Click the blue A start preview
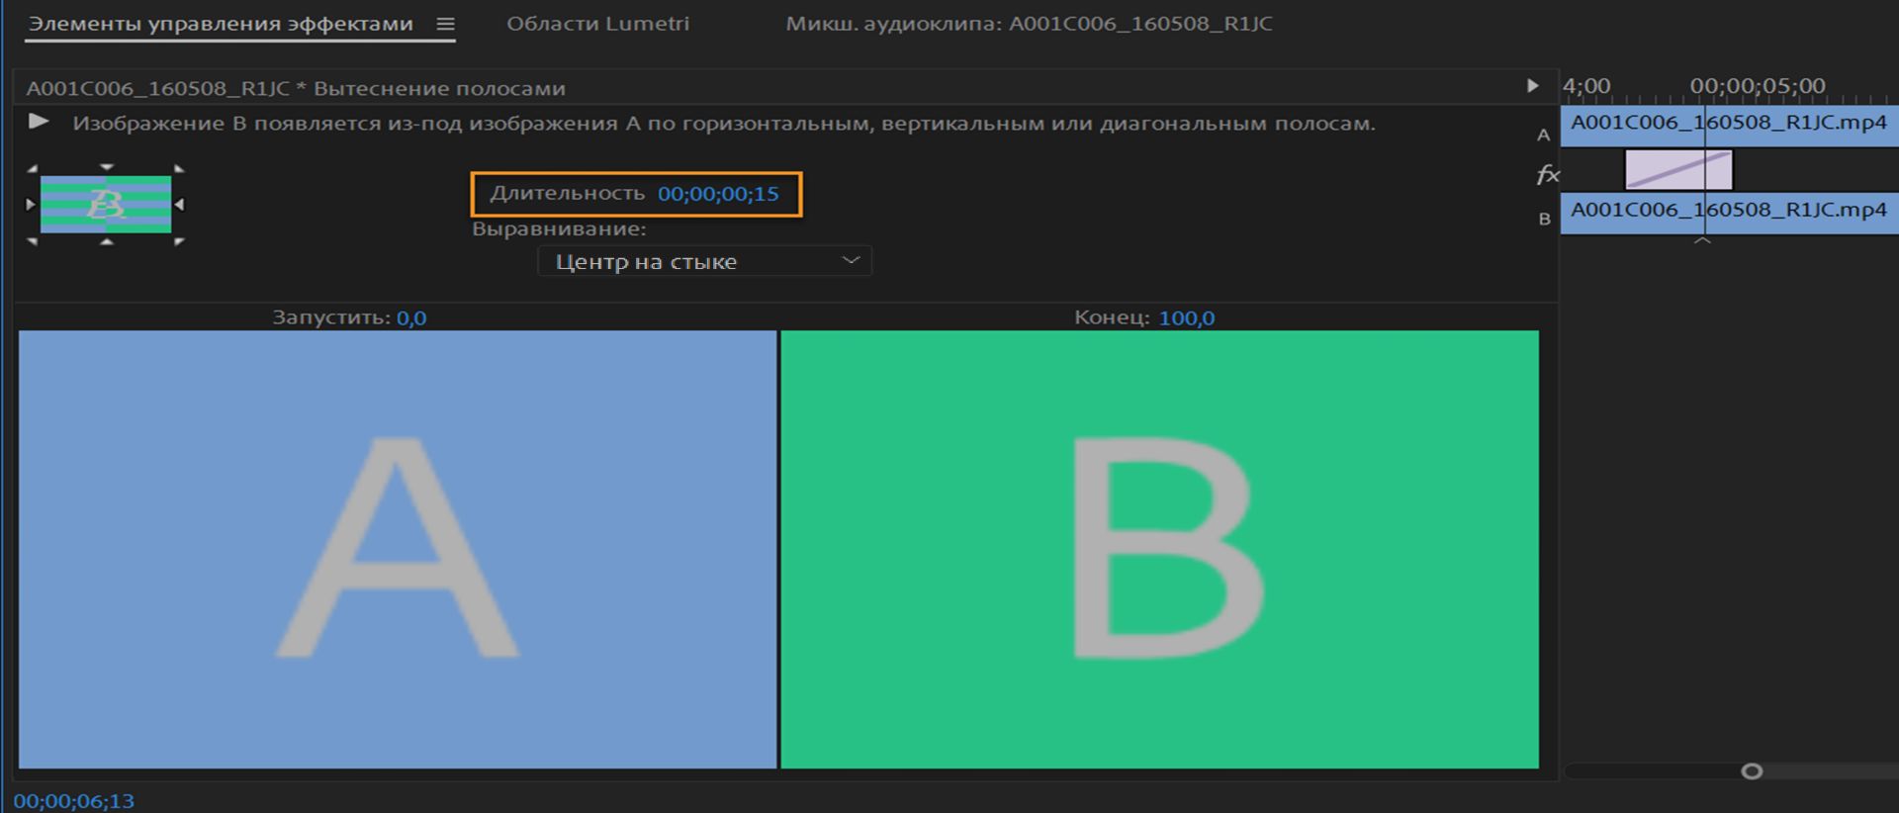The width and height of the screenshot is (1899, 813). pyautogui.click(x=398, y=549)
